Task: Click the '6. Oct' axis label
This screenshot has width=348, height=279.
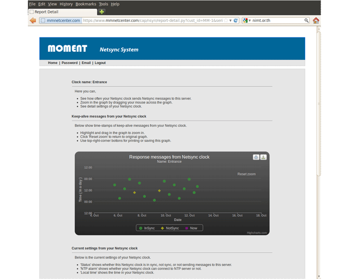Action: pyautogui.click(x=118, y=215)
